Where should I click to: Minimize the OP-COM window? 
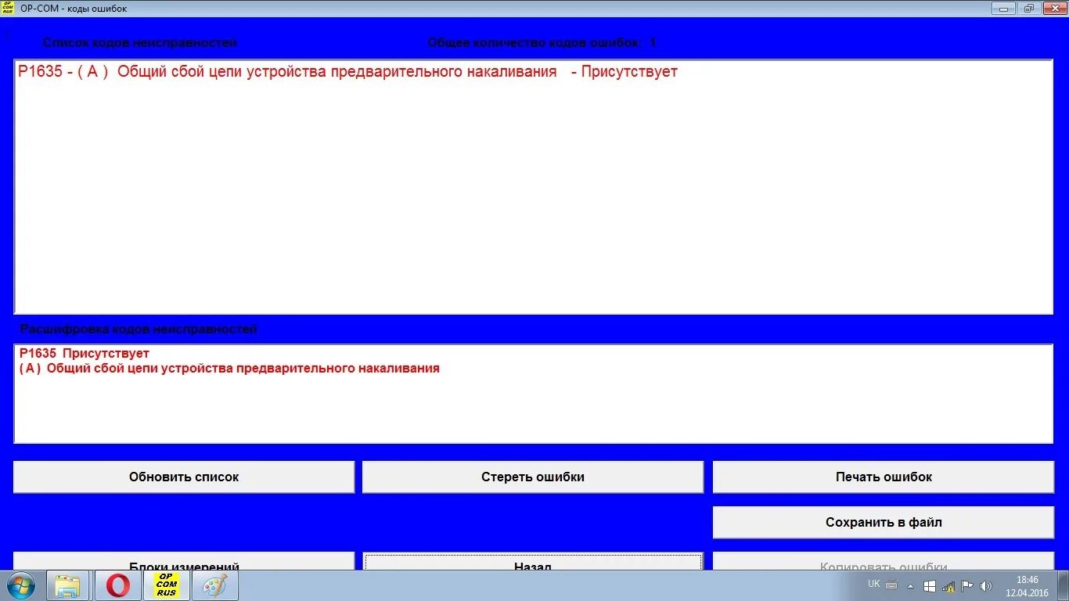click(1003, 8)
